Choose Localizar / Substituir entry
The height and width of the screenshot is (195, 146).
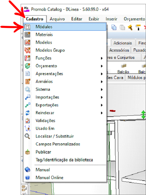pos(65,136)
